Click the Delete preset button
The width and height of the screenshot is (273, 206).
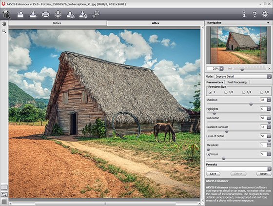[x=238, y=174]
